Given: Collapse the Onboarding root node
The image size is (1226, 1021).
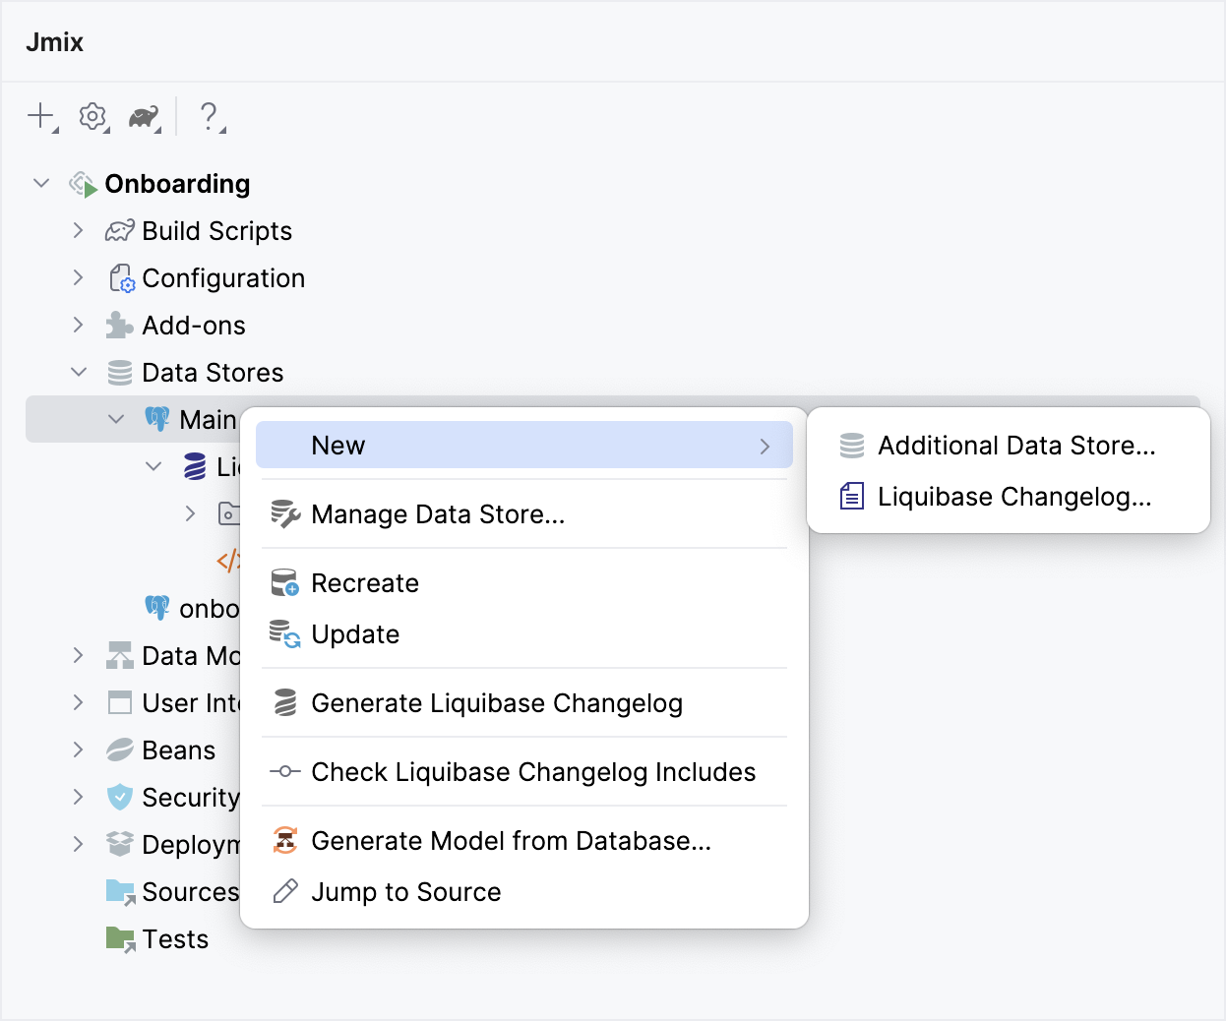Looking at the screenshot, I should click(x=41, y=184).
